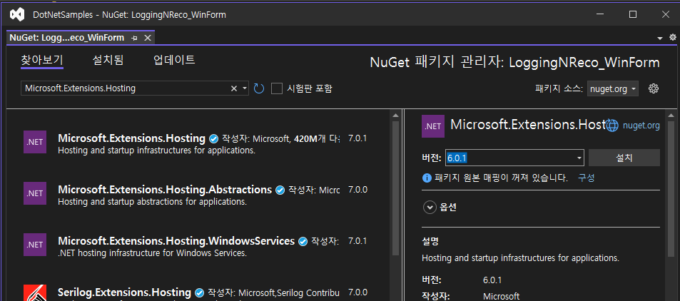Click the Microsoft.Extensions.Hosting.WindowsServices package name
The width and height of the screenshot is (680, 301).
[176, 240]
